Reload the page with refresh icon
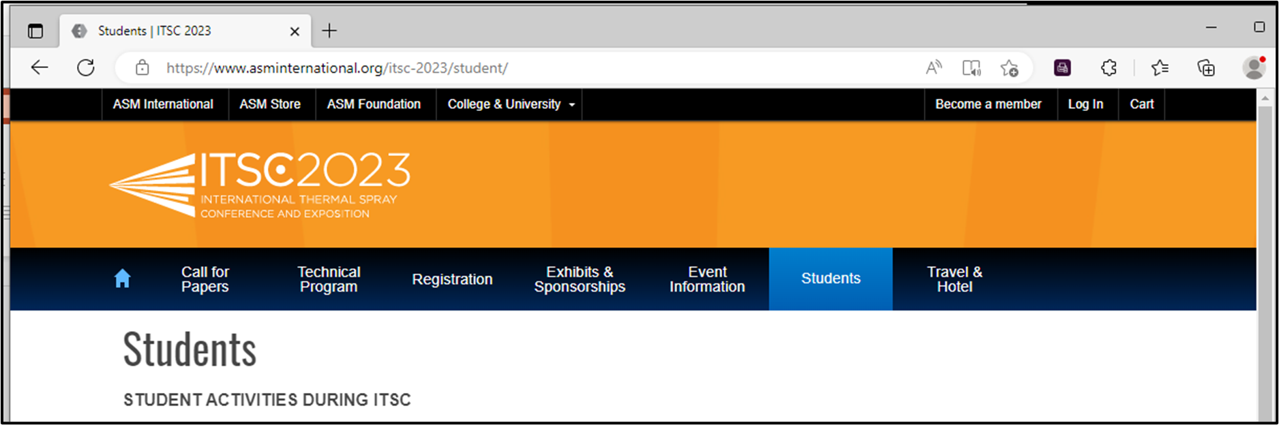Viewport: 1279px width, 425px height. (x=86, y=67)
